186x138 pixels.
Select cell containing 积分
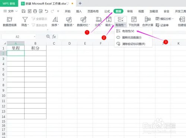pyautogui.click(x=35, y=48)
